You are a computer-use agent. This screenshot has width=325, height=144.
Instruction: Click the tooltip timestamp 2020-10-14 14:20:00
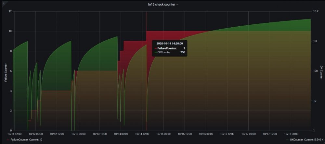point(170,43)
